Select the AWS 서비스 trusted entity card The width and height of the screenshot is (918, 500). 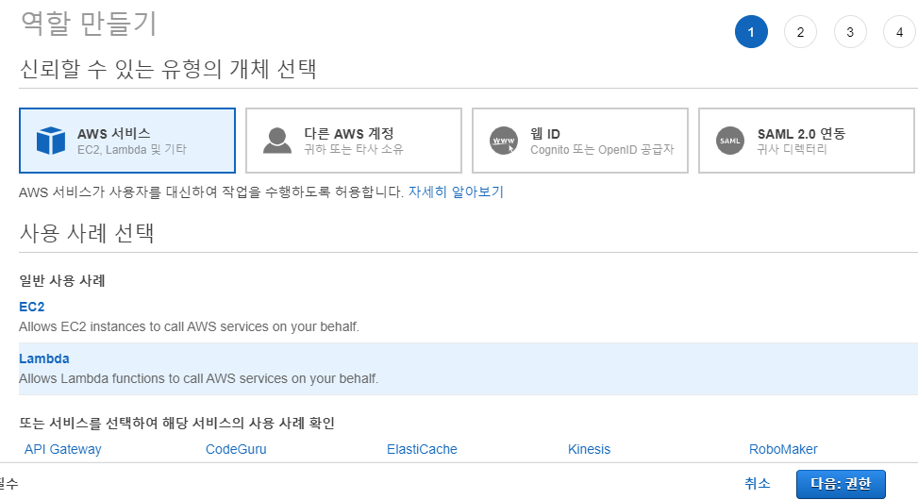pyautogui.click(x=127, y=141)
